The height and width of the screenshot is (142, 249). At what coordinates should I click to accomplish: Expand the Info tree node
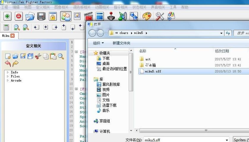coord(8,72)
